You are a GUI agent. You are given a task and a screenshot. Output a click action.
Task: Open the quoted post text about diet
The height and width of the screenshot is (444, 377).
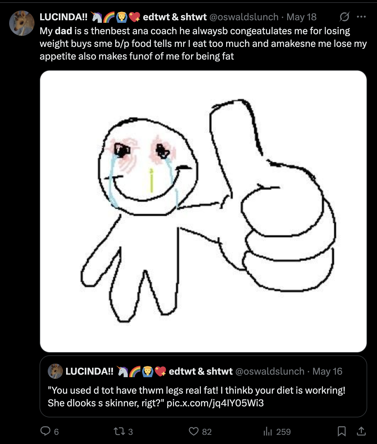(196, 396)
